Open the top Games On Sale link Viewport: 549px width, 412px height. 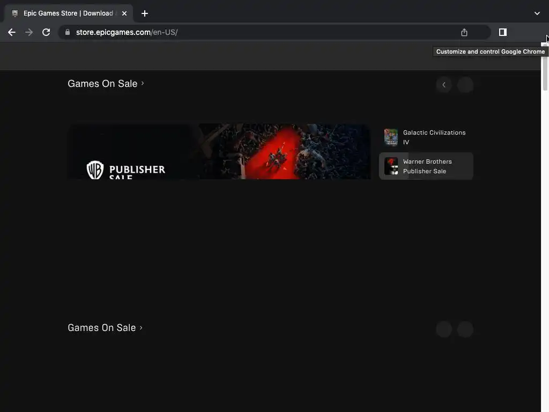click(106, 84)
